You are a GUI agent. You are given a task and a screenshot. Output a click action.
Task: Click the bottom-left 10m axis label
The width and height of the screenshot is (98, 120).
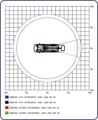[6, 93]
